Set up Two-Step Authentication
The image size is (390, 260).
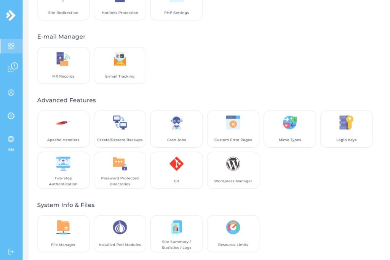(63, 170)
